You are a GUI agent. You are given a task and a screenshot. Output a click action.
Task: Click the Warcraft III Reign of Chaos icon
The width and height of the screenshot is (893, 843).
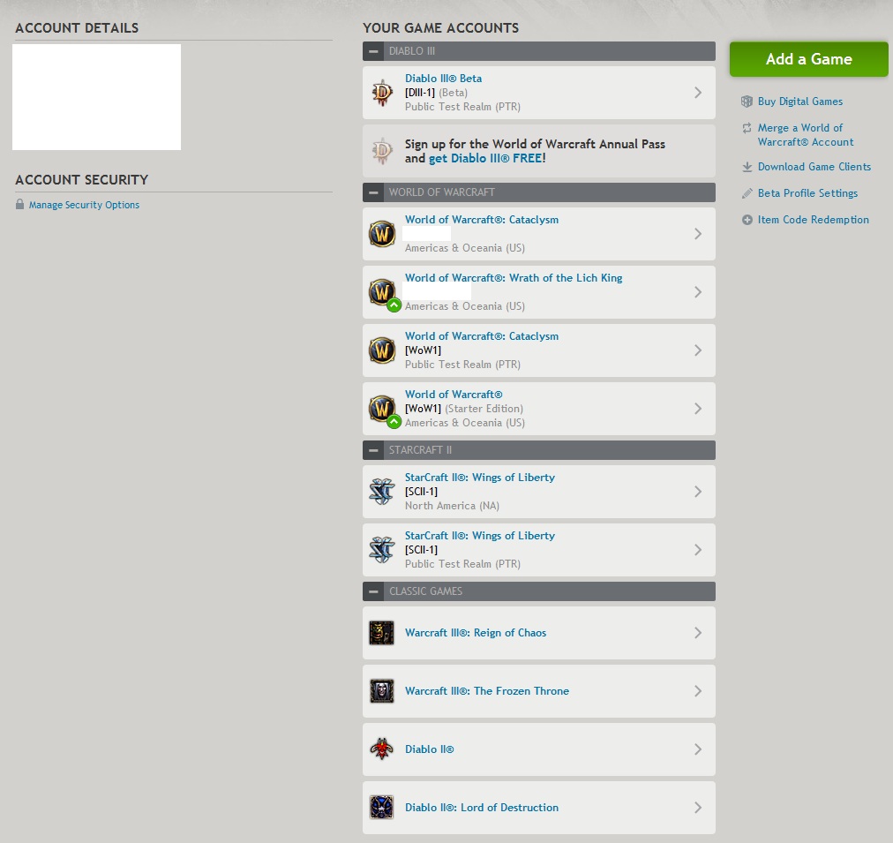click(381, 633)
